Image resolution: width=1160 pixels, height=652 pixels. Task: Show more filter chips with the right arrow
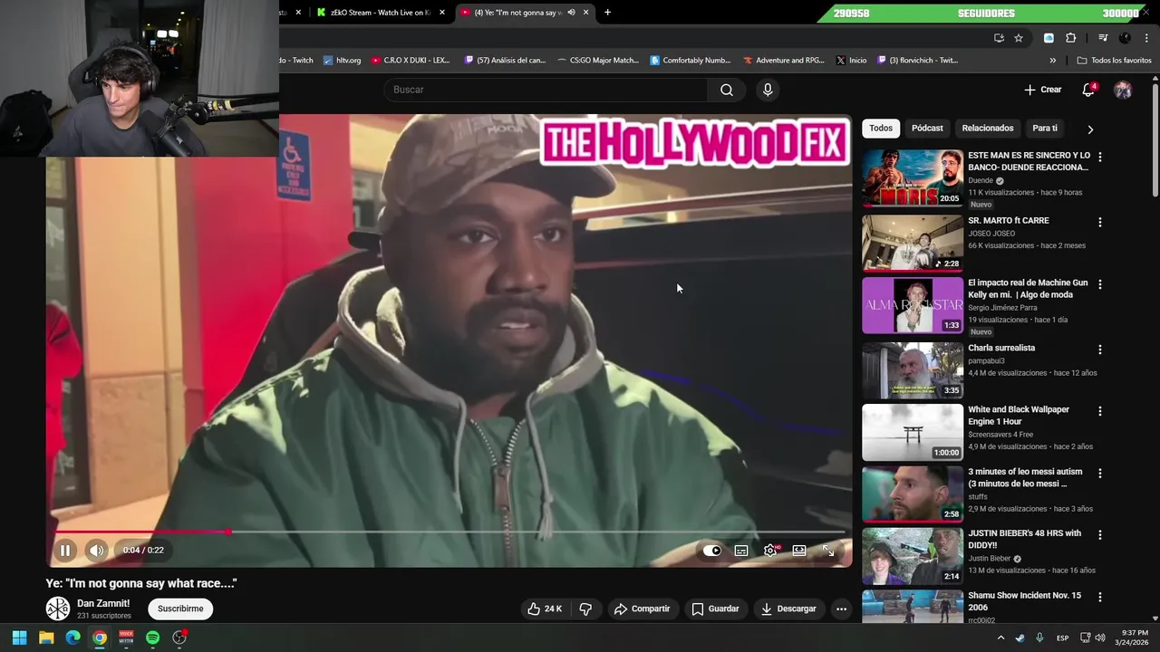1090,129
